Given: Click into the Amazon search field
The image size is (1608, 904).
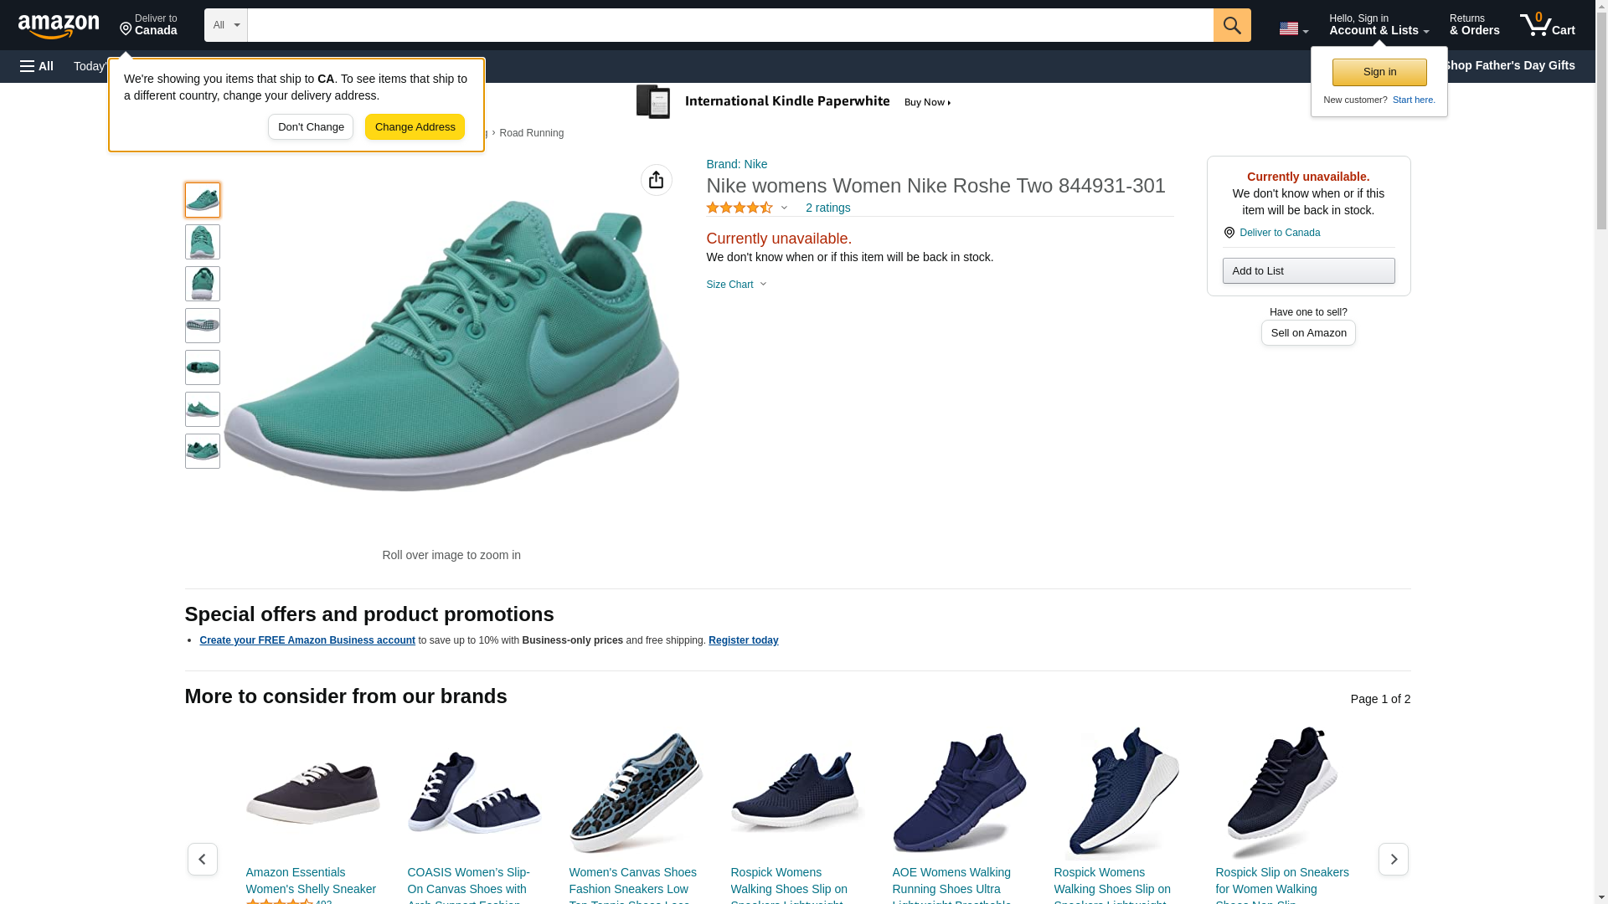Looking at the screenshot, I should [x=729, y=25].
